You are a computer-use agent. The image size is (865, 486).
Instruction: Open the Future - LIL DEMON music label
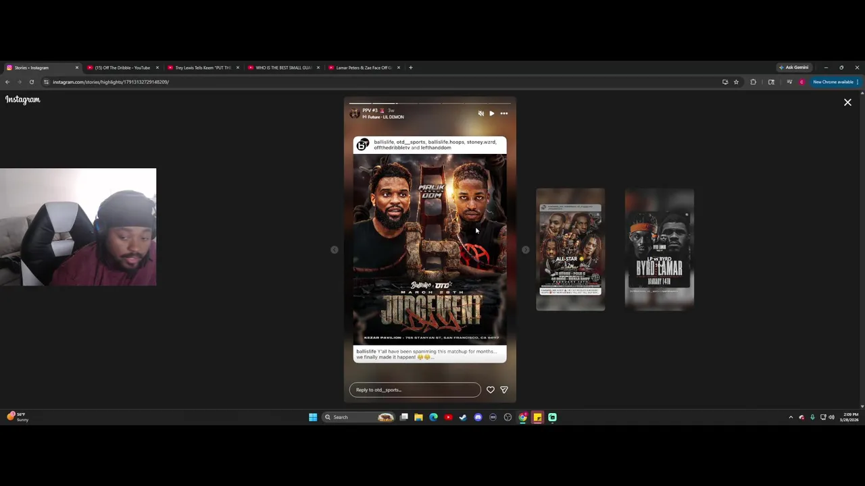pos(383,117)
